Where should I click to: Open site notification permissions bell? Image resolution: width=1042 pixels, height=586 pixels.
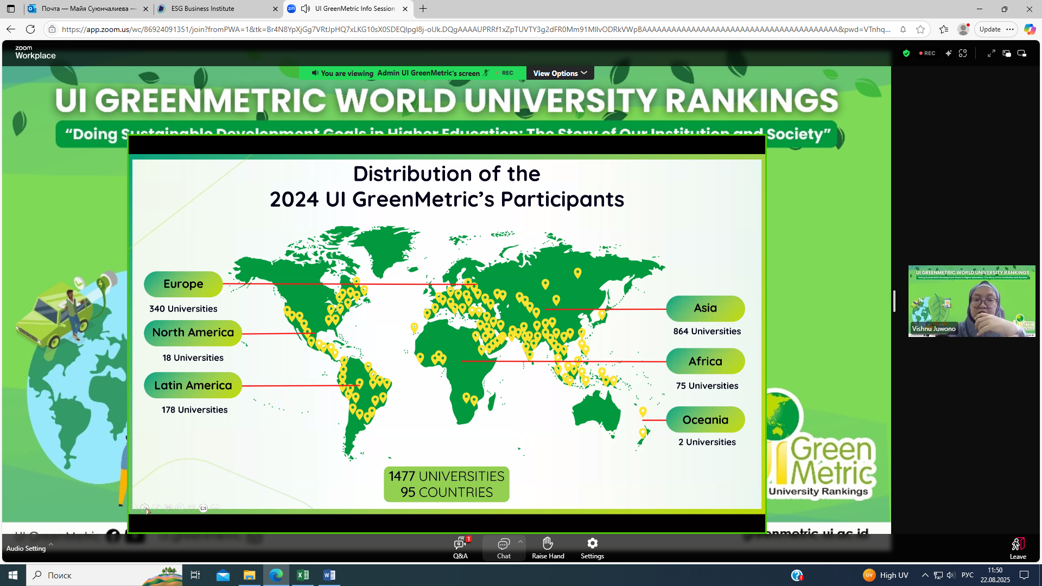(x=903, y=29)
